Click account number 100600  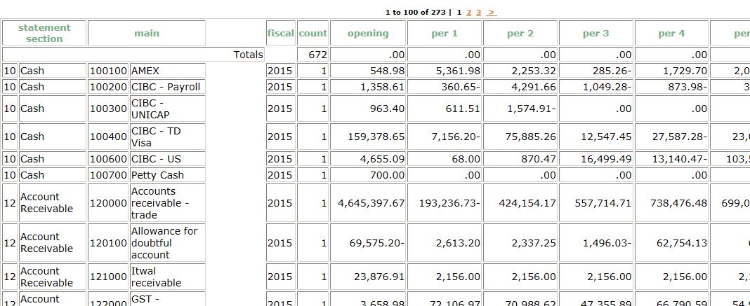pos(109,159)
